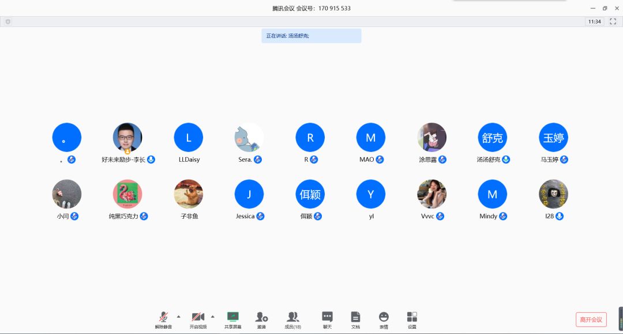
Task: Show the members list (成员 18)
Action: [292, 317]
